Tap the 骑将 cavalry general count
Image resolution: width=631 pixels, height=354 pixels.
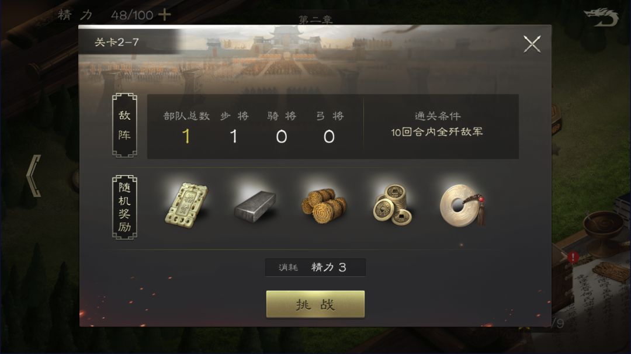click(x=281, y=137)
